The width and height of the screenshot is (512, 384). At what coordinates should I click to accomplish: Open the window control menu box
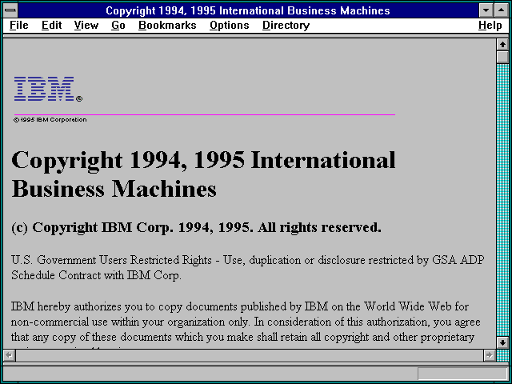click(10, 10)
